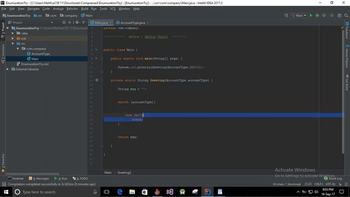
Task: Open the Event Log
Action: click(333, 178)
